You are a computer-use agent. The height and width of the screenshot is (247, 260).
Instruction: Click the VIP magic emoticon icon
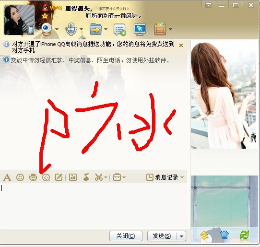pyautogui.click(x=33, y=177)
